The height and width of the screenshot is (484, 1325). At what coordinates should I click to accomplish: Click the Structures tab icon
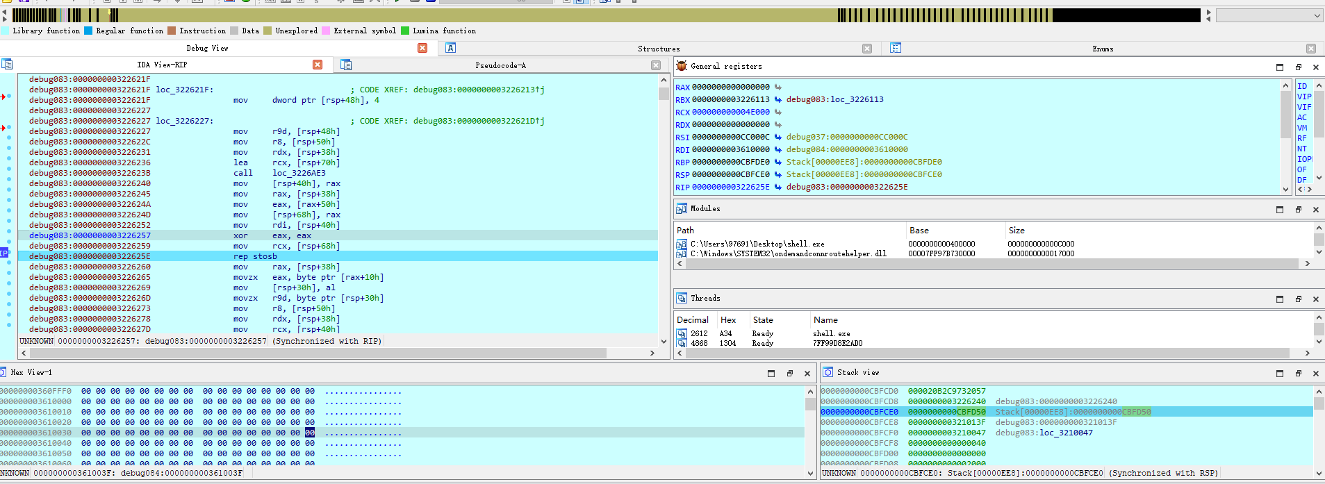pyautogui.click(x=451, y=48)
